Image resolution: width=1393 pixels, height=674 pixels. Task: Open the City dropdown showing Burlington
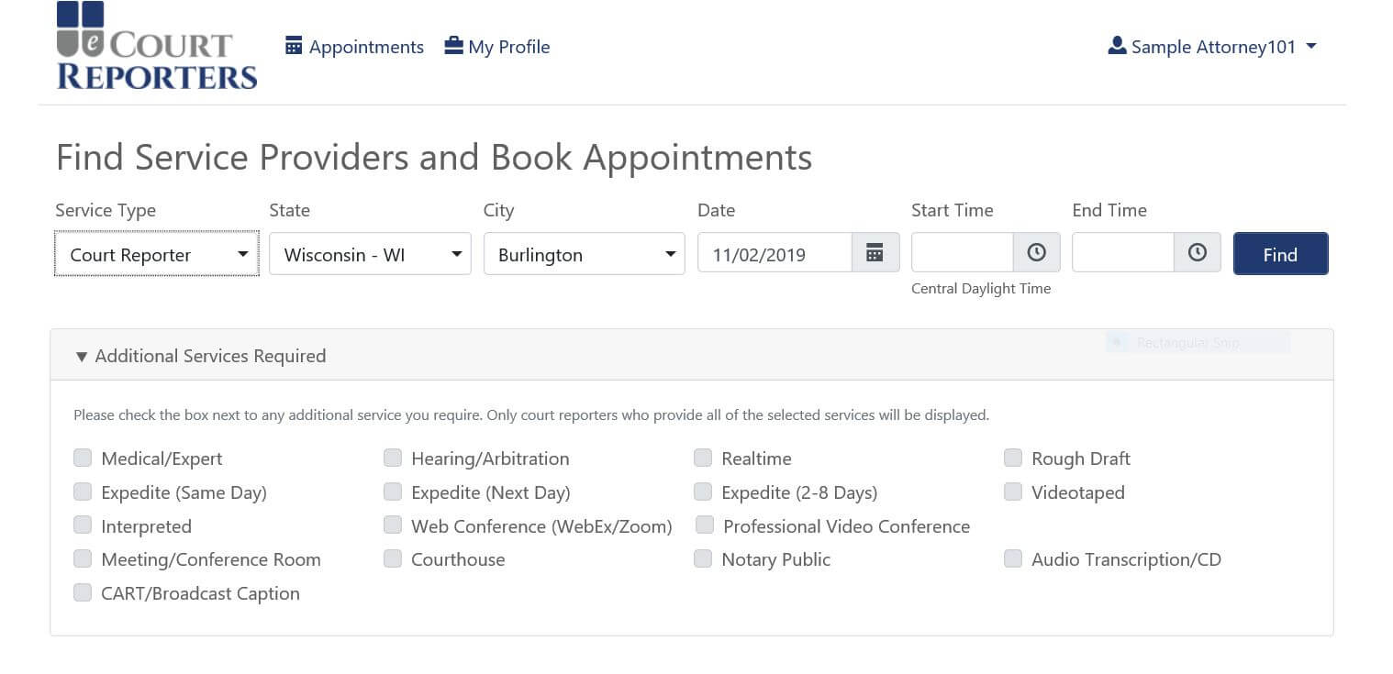tap(584, 254)
